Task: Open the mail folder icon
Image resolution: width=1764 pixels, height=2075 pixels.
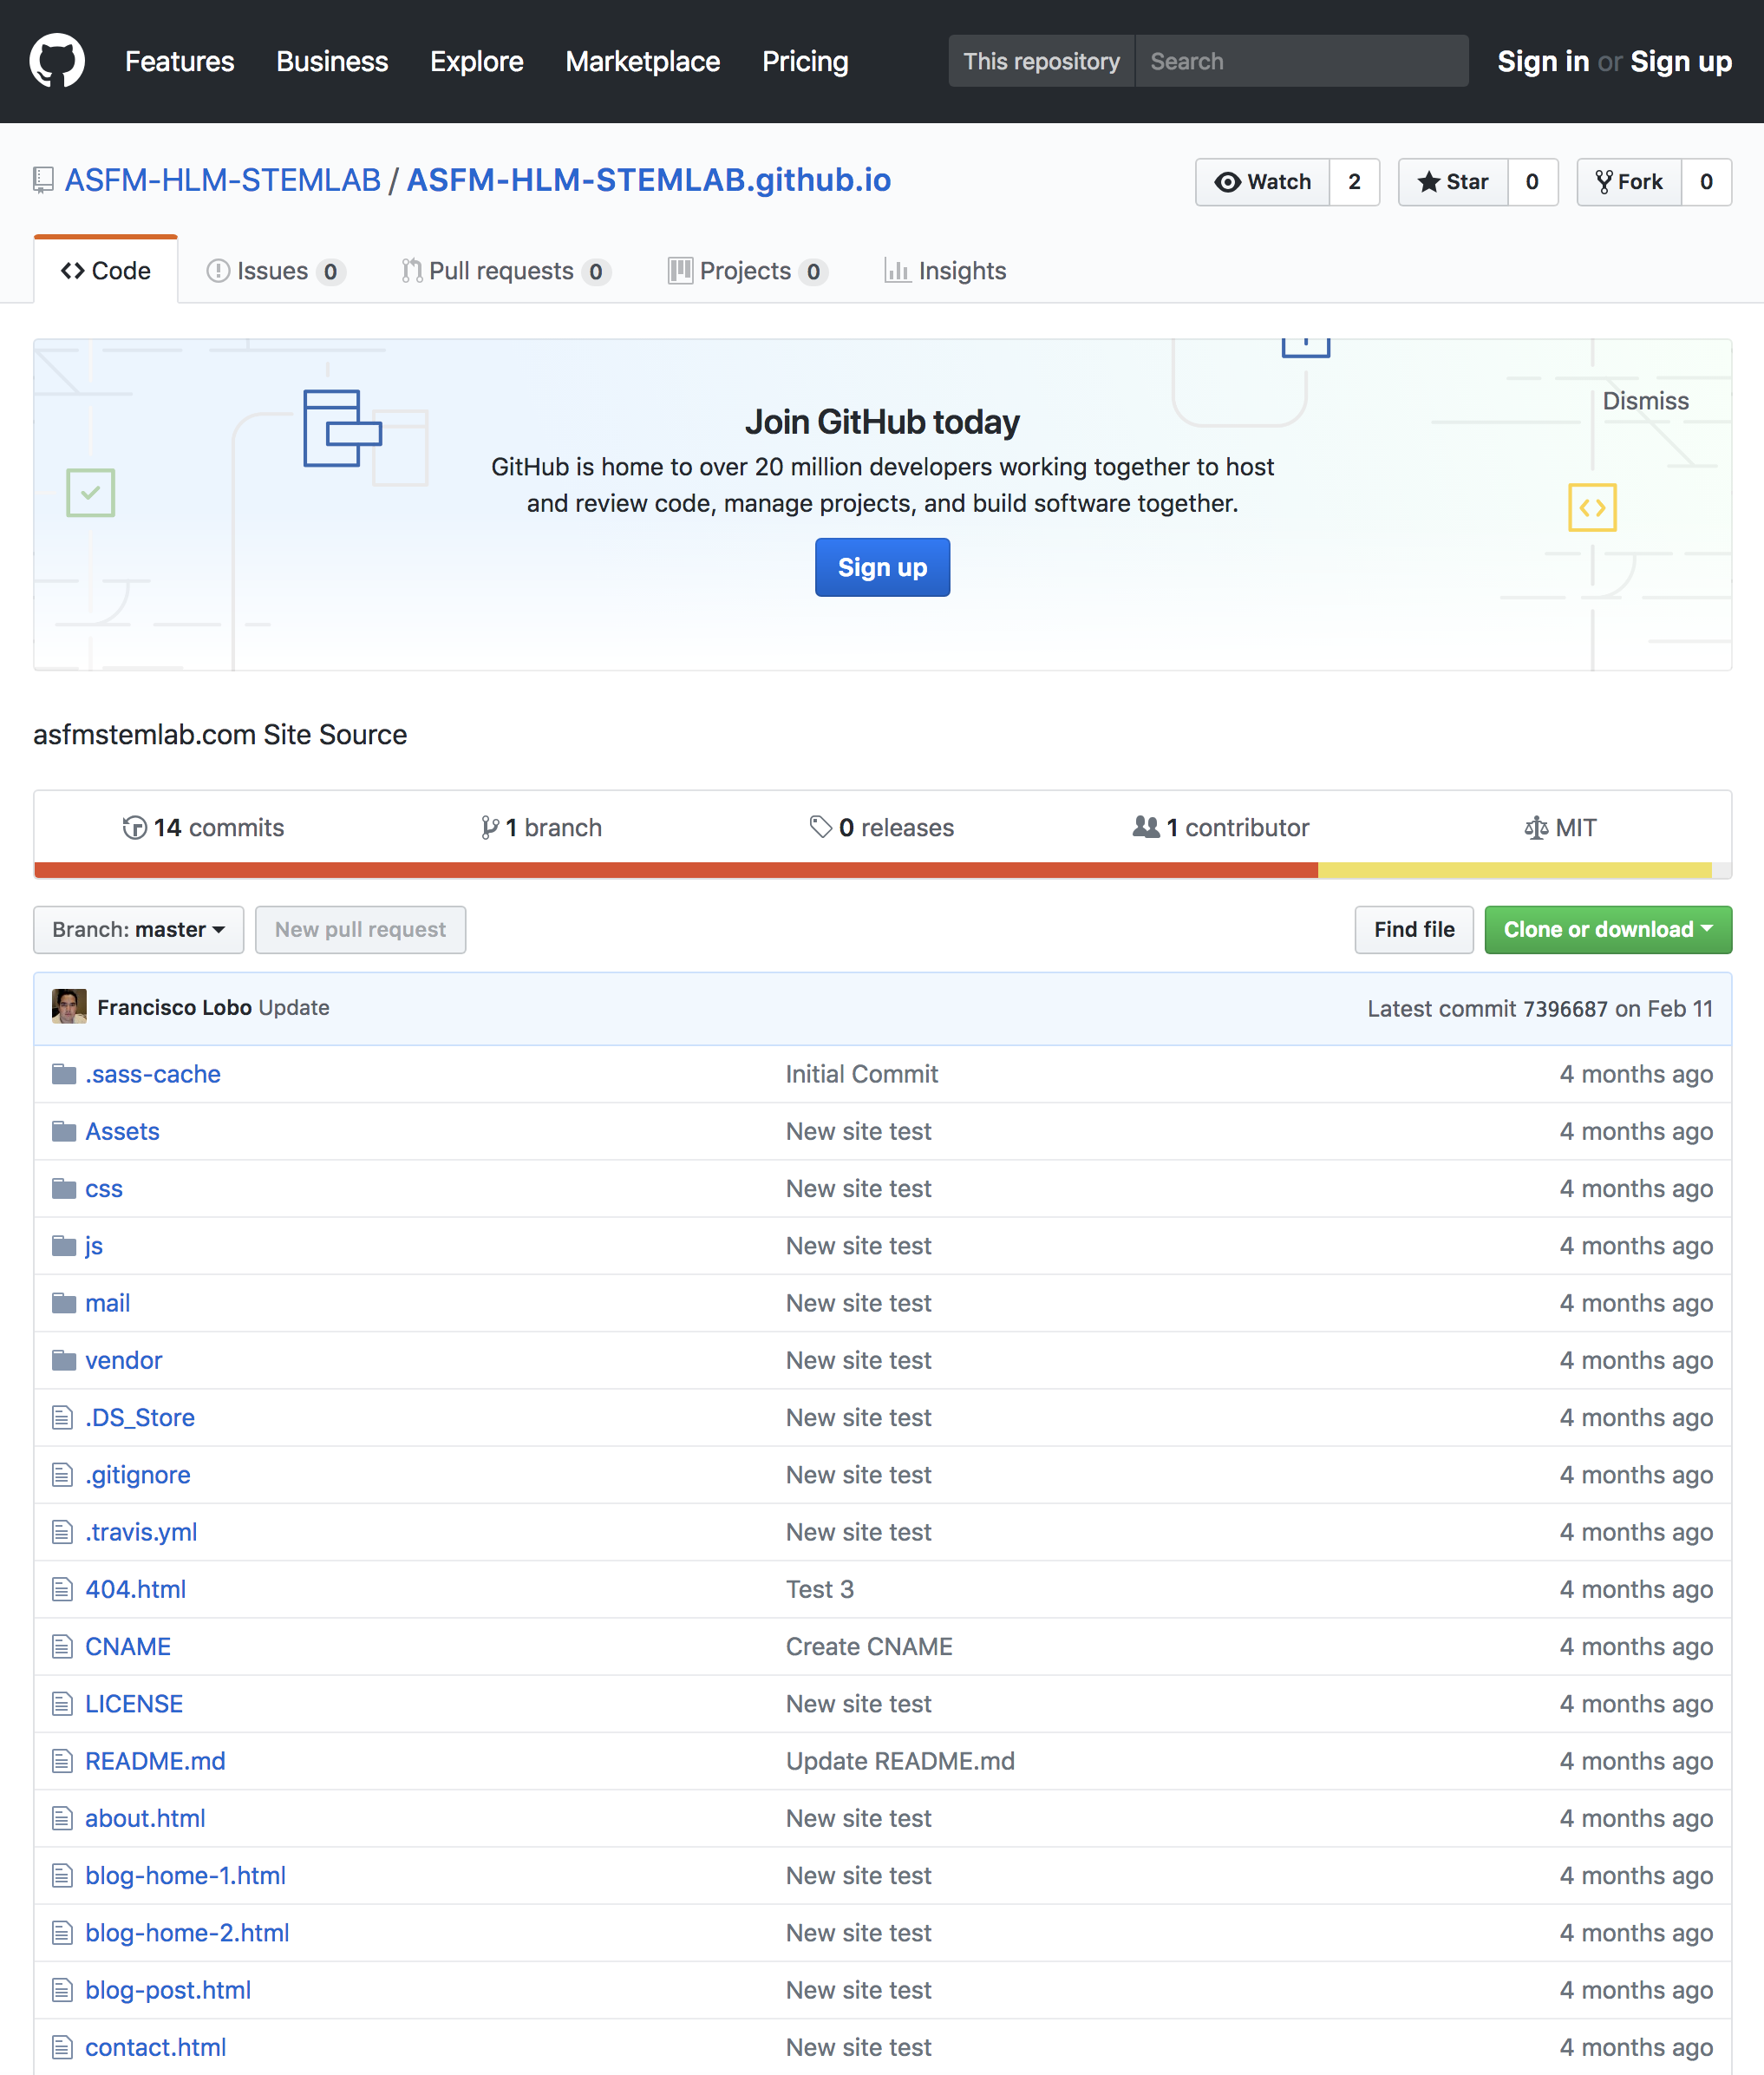Action: [x=64, y=1303]
